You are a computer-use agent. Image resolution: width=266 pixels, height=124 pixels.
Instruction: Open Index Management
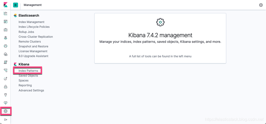point(31,22)
